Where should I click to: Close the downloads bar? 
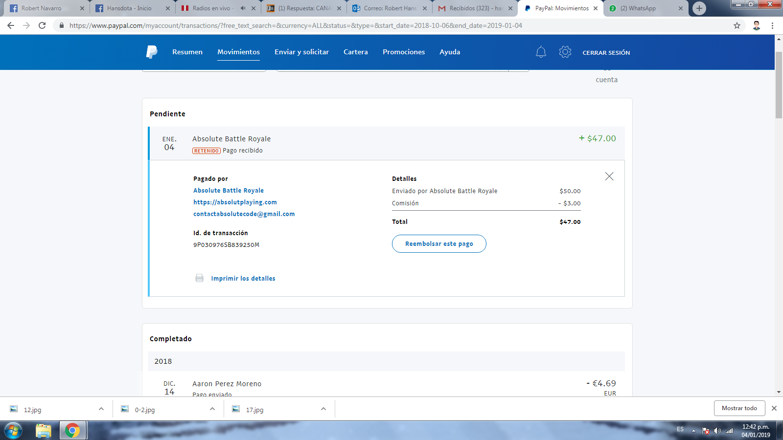[774, 408]
